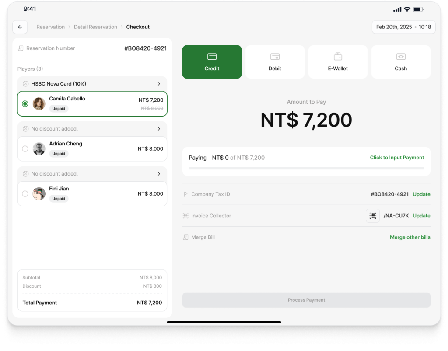Open Camila Cabello's avatar
Image resolution: width=448 pixels, height=351 pixels.
39,103
